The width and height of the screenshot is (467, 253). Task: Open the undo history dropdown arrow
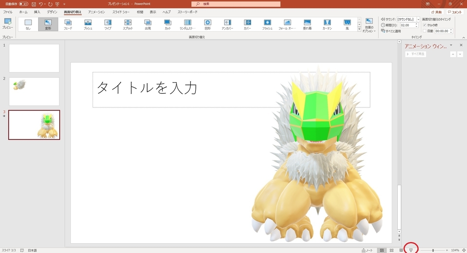tap(44, 4)
